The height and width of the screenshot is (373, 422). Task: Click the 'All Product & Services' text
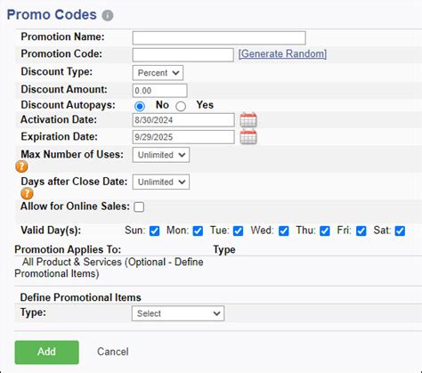[72, 262]
